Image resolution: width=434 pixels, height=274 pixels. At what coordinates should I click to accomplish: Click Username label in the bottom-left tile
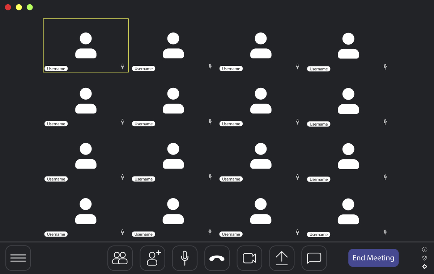click(56, 234)
